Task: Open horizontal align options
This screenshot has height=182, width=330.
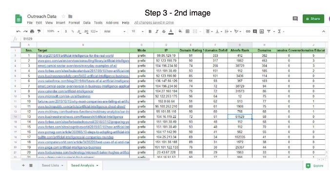Action: 209,32
